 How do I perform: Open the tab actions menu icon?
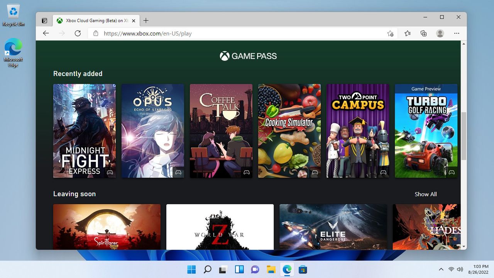coord(45,20)
